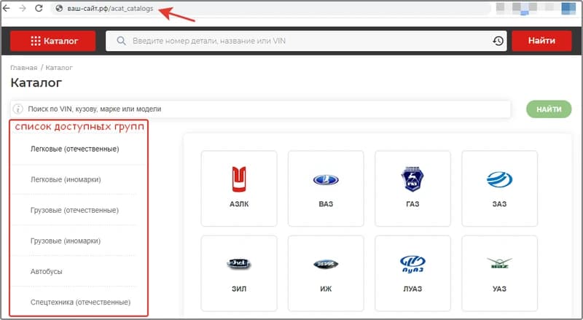Select Автобусы group
This screenshot has width=583, height=320.
(x=47, y=271)
